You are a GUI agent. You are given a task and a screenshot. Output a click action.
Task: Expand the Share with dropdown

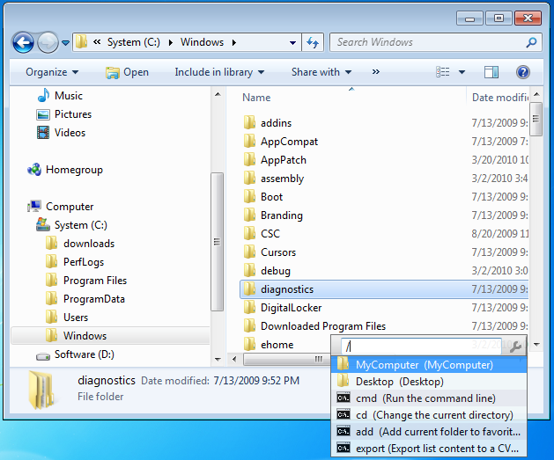(x=321, y=72)
